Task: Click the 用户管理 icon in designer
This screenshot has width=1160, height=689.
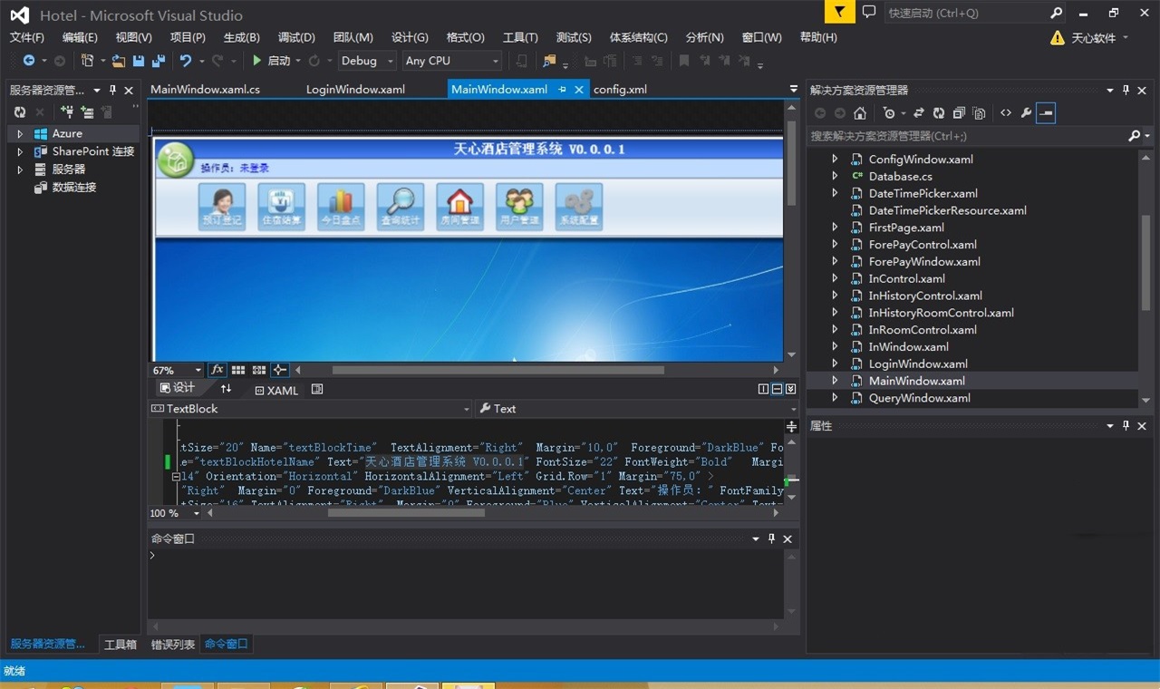Action: (x=519, y=207)
